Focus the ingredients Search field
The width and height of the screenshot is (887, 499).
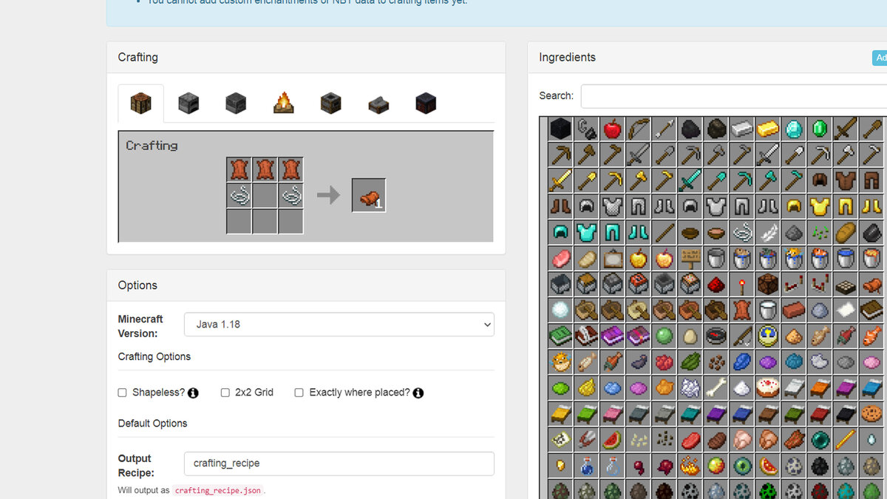(x=734, y=96)
